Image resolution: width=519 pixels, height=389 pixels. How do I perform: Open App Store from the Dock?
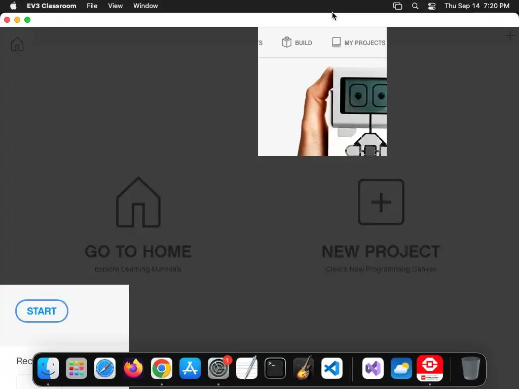(190, 368)
